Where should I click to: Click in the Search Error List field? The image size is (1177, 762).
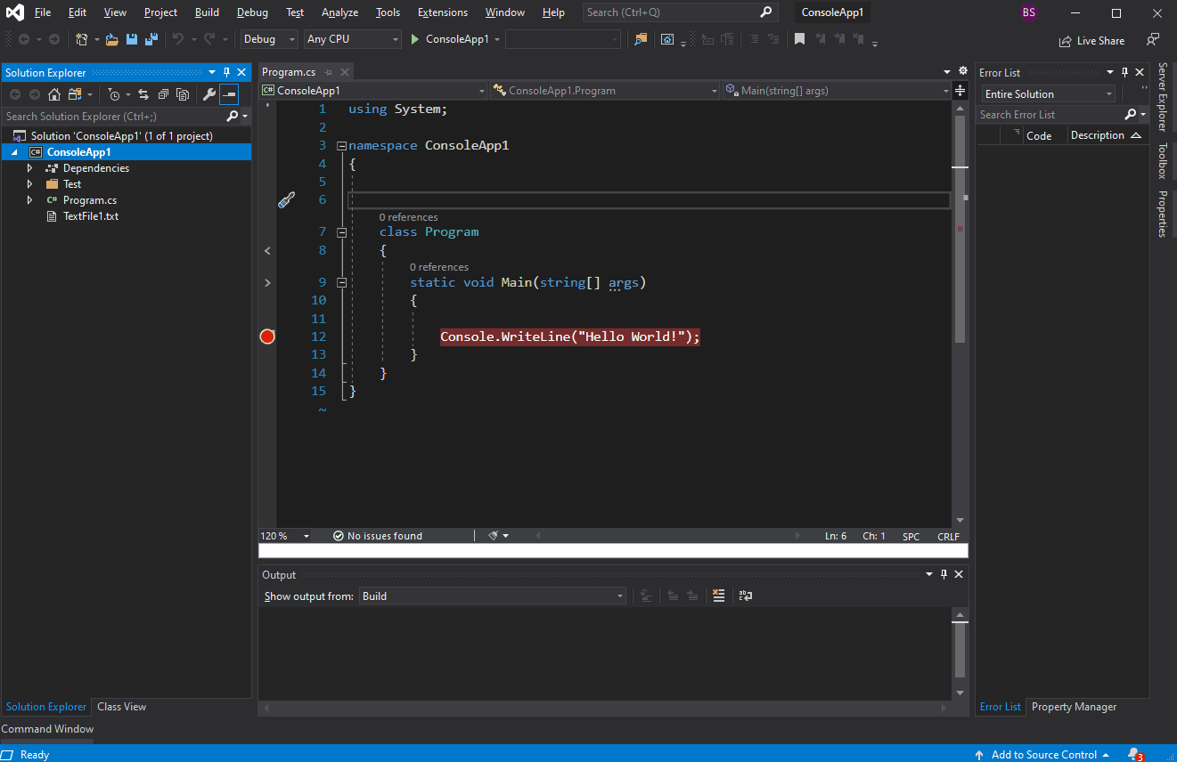point(1048,115)
